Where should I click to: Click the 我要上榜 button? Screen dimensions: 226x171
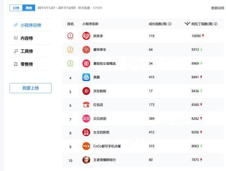coord(31,88)
